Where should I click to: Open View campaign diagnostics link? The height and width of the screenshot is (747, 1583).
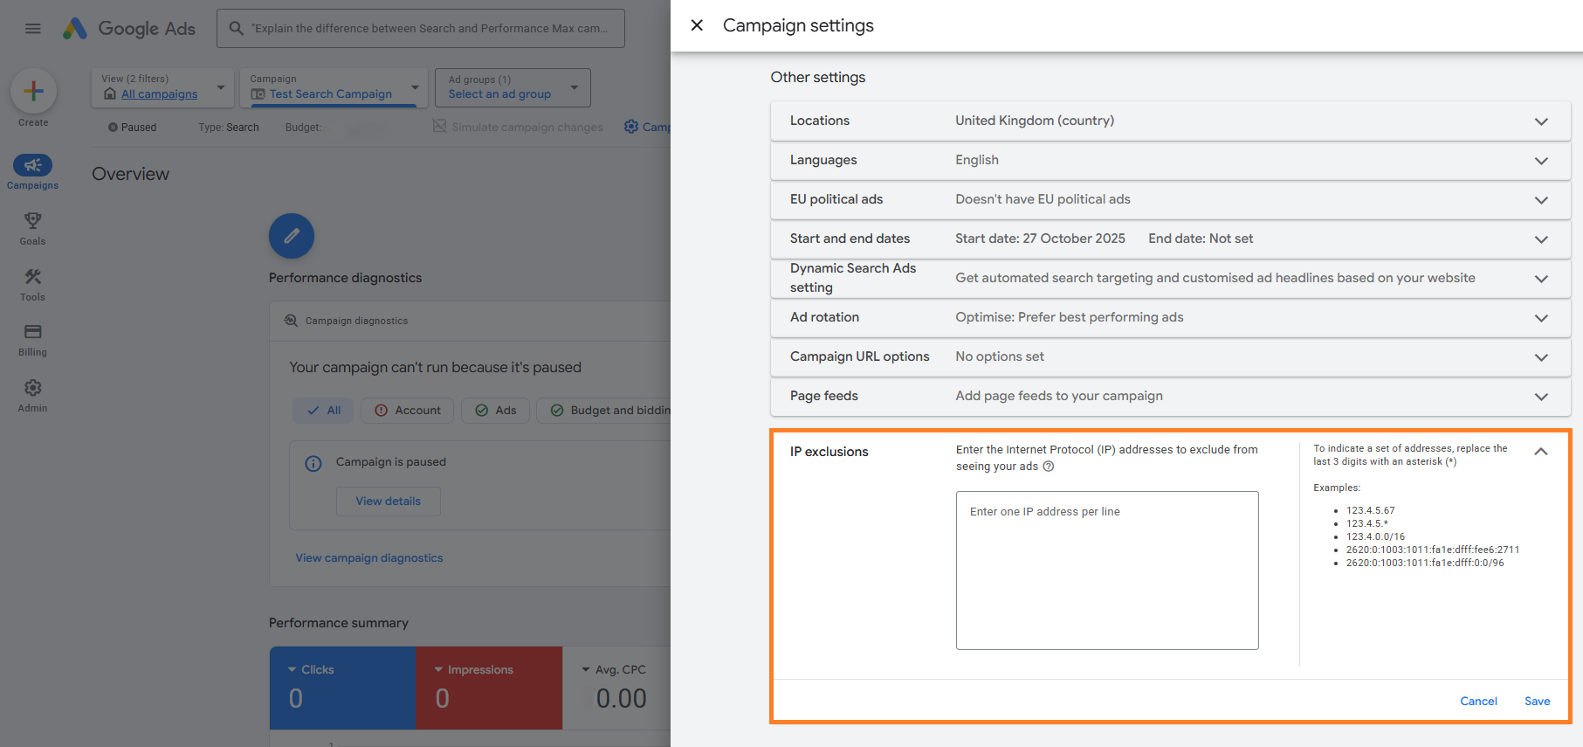coord(369,558)
